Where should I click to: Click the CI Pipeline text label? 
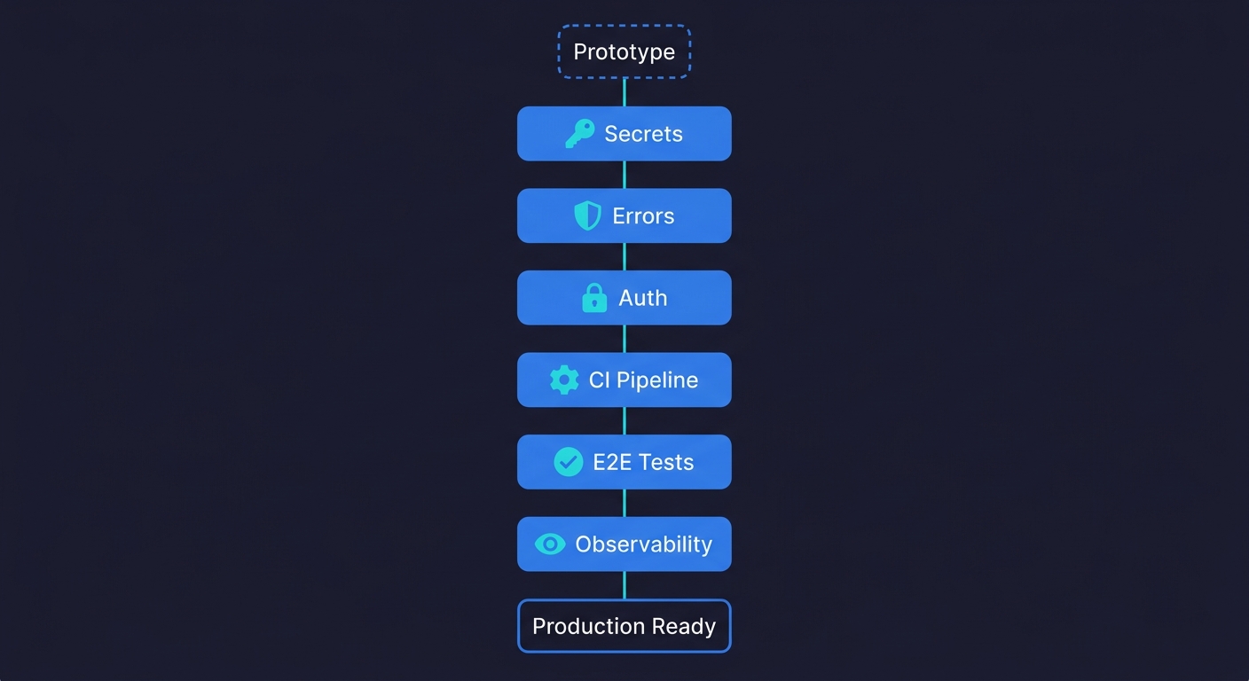coord(643,380)
